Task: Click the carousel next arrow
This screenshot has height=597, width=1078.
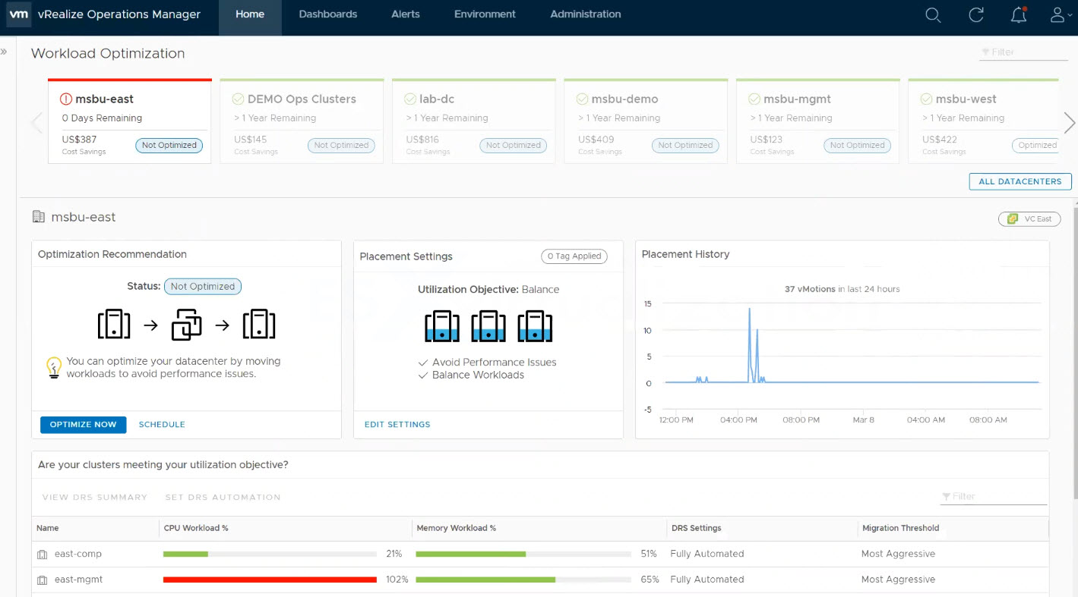Action: coord(1070,122)
